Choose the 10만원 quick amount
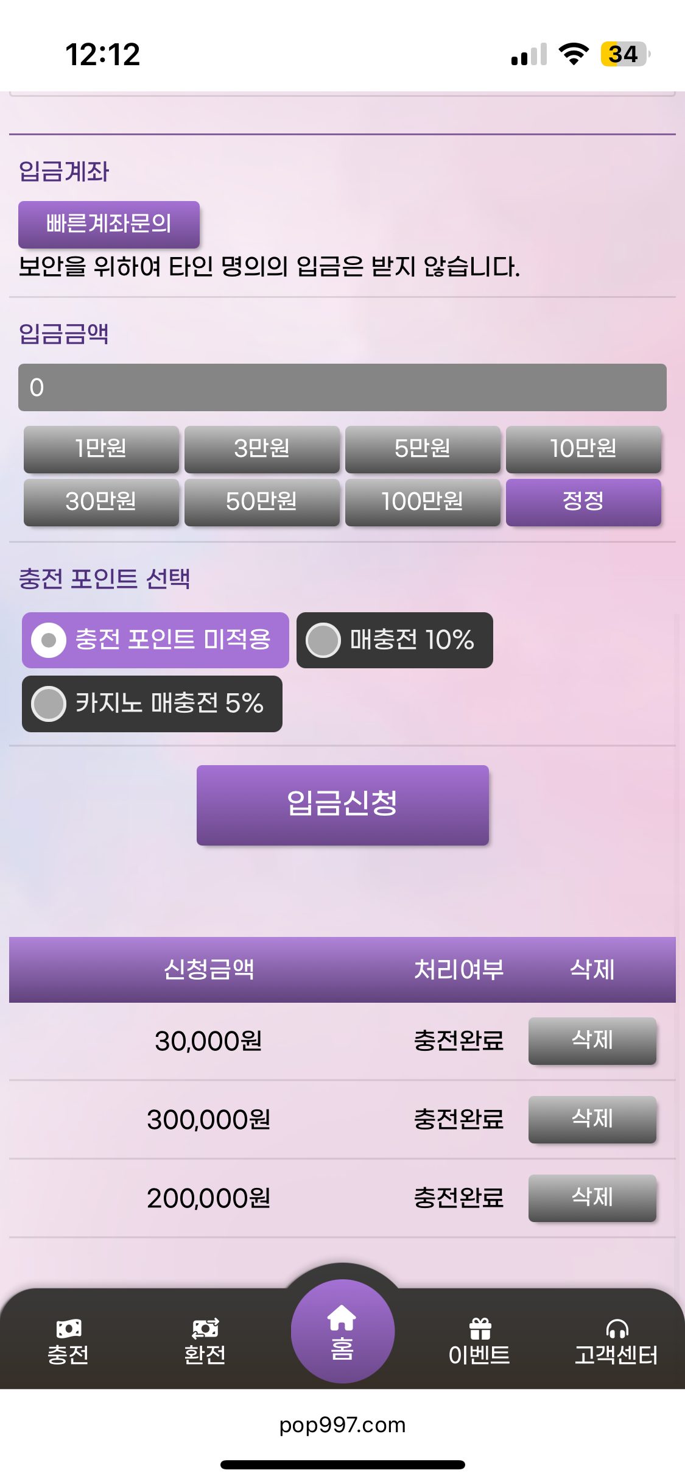This screenshot has width=685, height=1484. (x=583, y=449)
